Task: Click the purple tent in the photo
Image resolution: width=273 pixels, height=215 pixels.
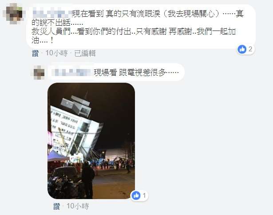Action: click(57, 156)
